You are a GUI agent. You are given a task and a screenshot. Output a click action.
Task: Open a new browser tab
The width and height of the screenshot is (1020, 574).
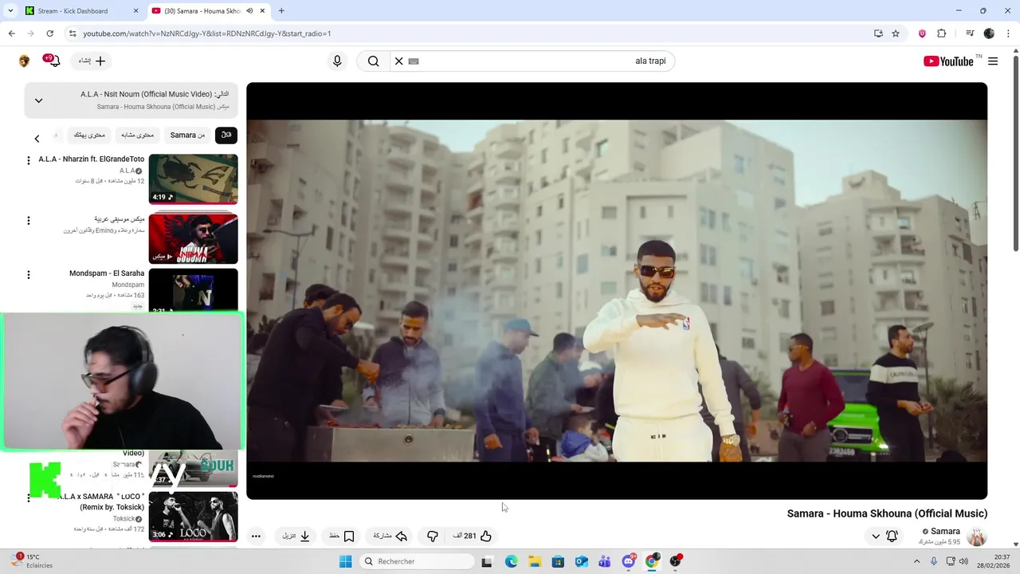[281, 11]
